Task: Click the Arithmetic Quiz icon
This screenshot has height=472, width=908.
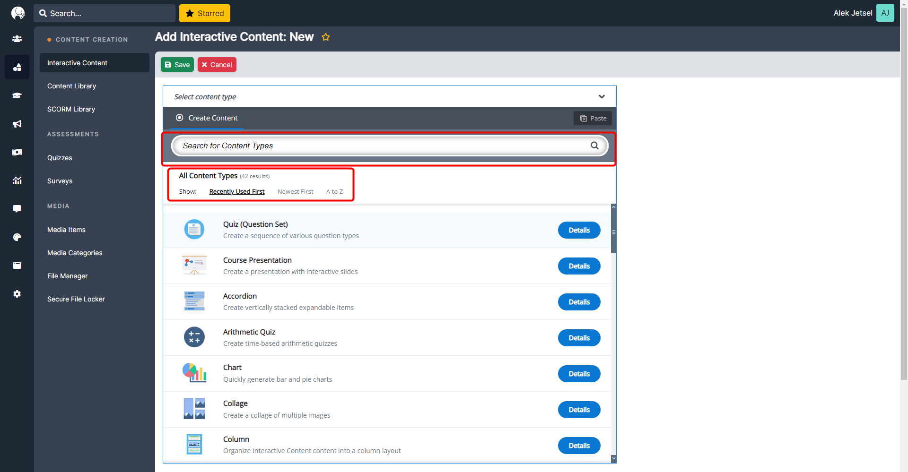Action: tap(194, 337)
